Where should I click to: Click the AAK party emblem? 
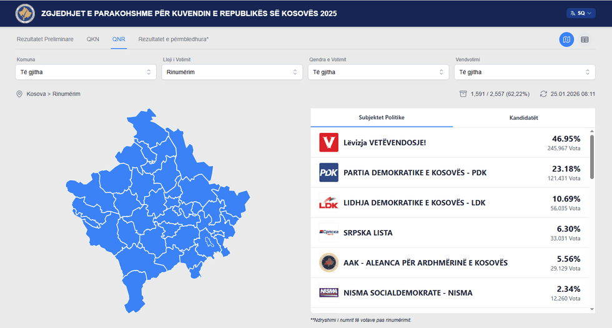(328, 263)
